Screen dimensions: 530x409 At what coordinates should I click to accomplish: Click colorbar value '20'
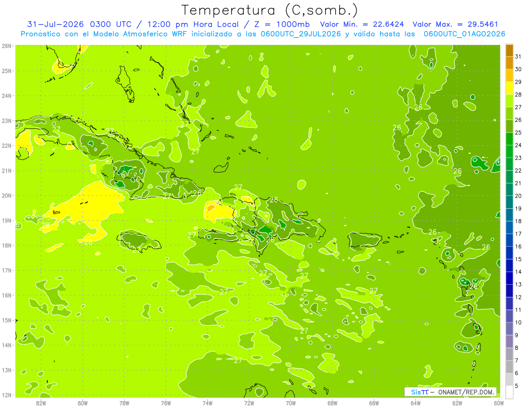click(x=519, y=196)
